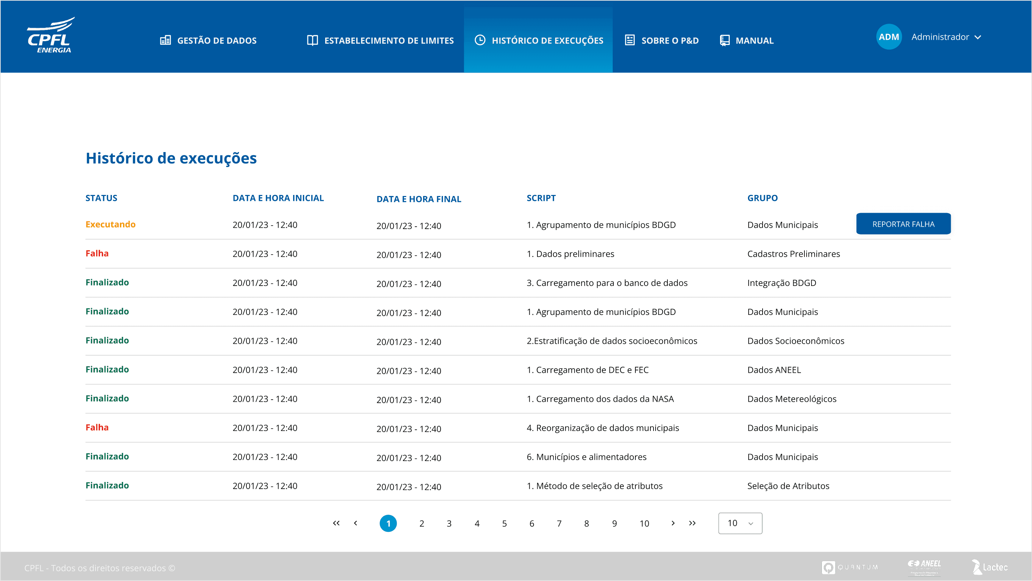The width and height of the screenshot is (1032, 581).
Task: Click the ADM avatar circle
Action: pyautogui.click(x=888, y=37)
